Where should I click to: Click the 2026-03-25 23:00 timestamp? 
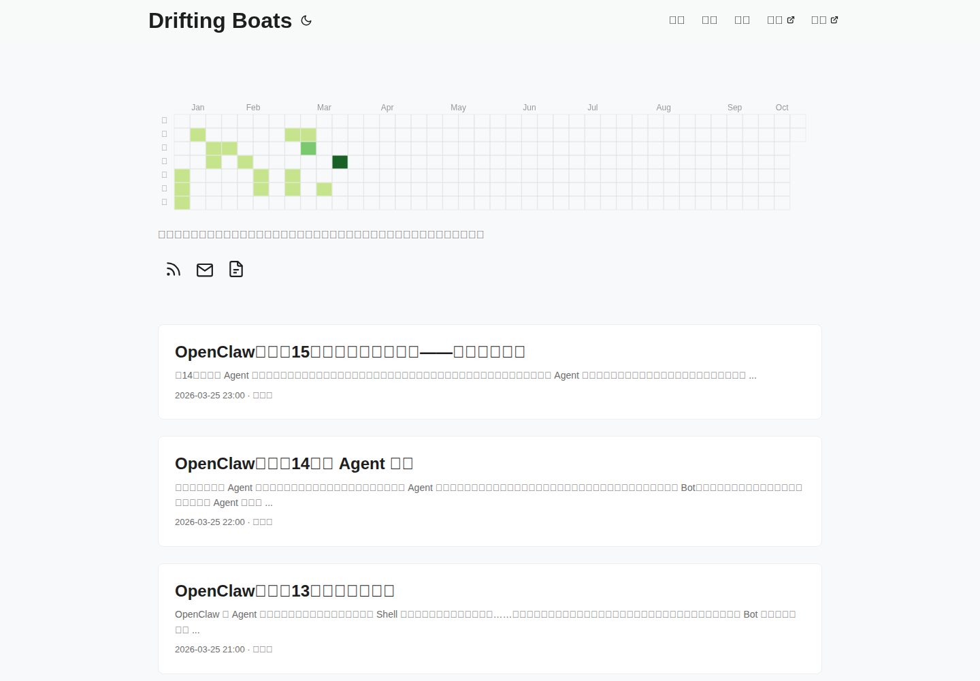point(210,395)
